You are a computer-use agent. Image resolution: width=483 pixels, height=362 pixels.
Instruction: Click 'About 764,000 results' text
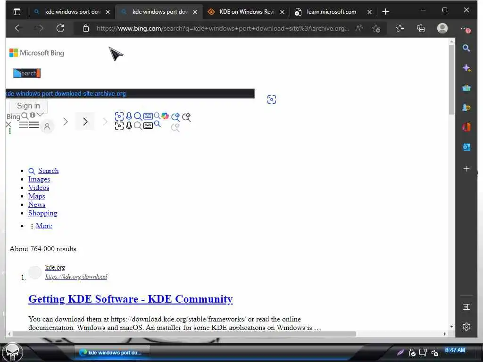pos(43,249)
